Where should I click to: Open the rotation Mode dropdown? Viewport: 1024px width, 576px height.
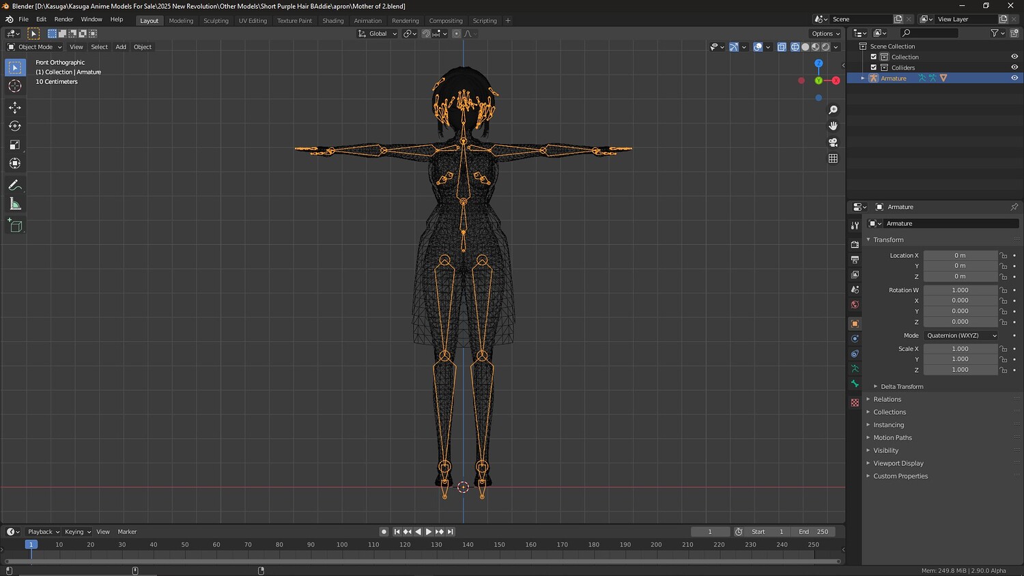[x=961, y=336]
